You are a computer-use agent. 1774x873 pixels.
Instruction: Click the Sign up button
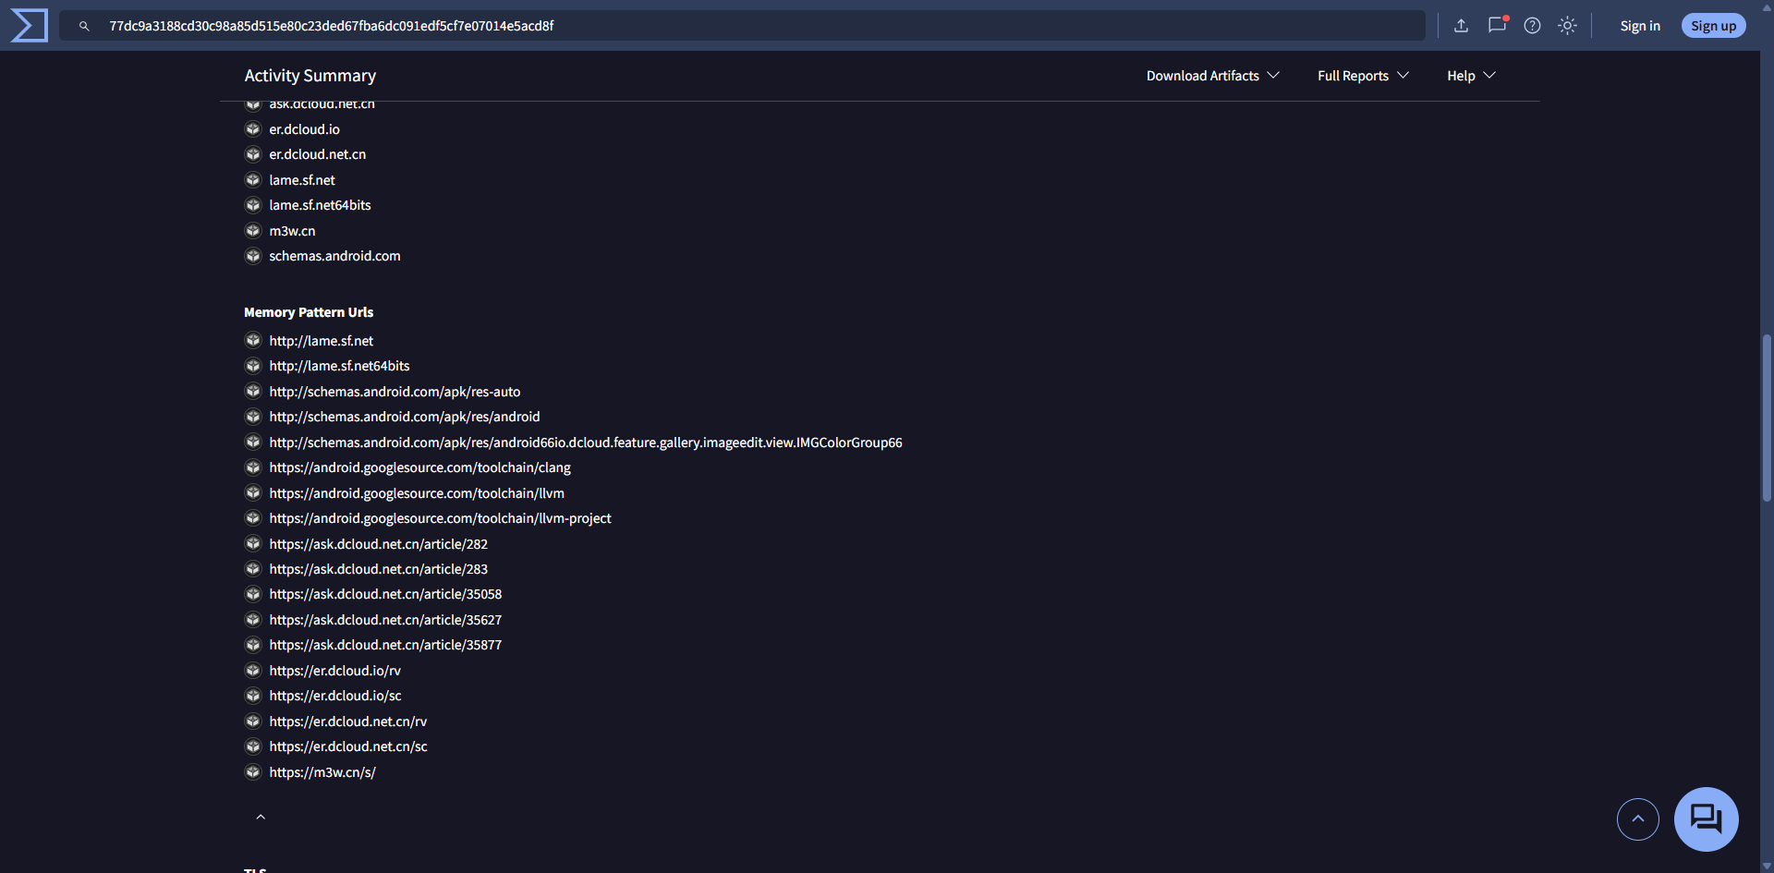[1713, 26]
